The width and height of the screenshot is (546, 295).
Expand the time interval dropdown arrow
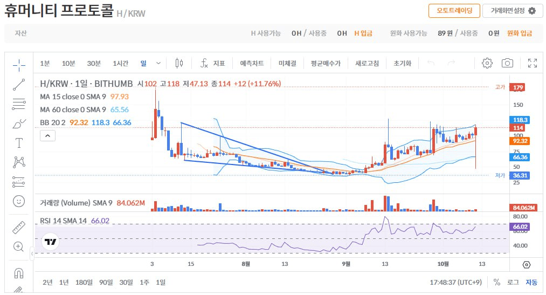point(158,63)
